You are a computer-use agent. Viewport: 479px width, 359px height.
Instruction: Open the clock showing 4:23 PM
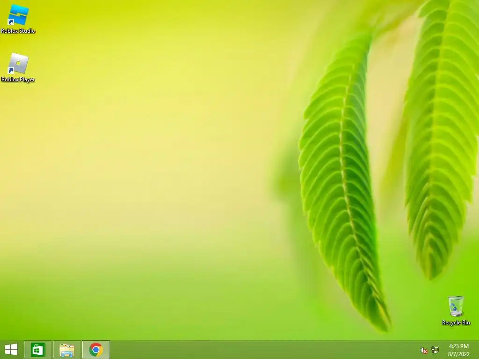[458, 346]
